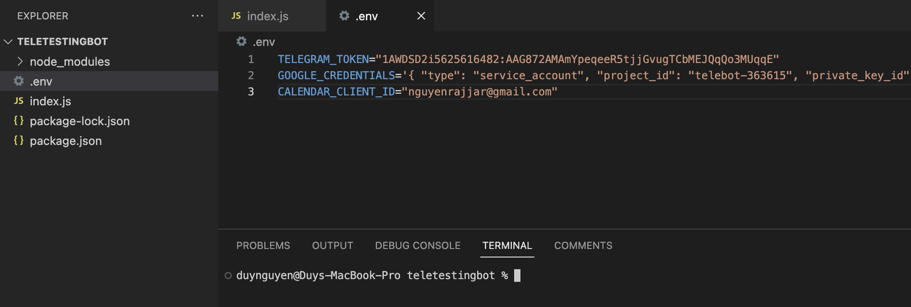Click the braces icon beside package.json
The height and width of the screenshot is (307, 911).
[x=19, y=141]
